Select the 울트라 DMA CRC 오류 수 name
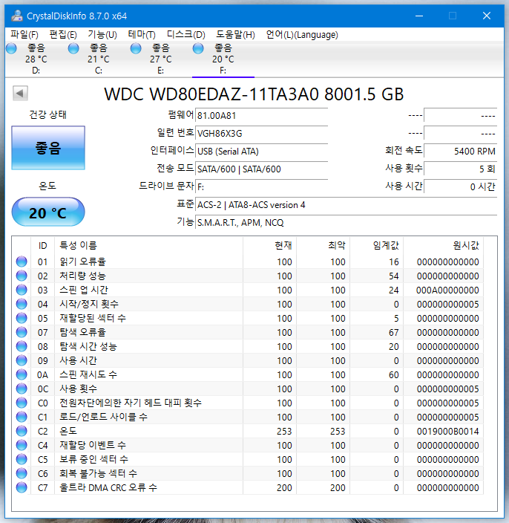 pyautogui.click(x=108, y=487)
